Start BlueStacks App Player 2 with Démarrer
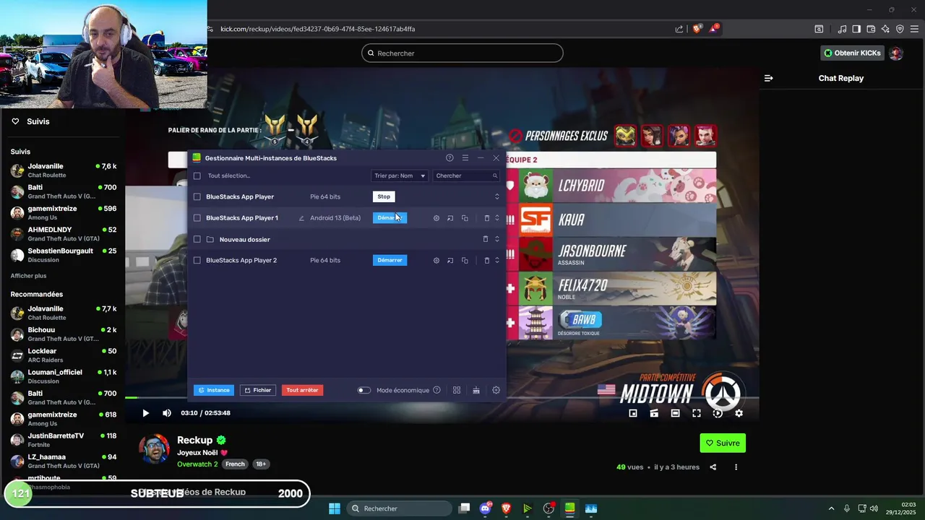Image resolution: width=925 pixels, height=520 pixels. coord(390,260)
